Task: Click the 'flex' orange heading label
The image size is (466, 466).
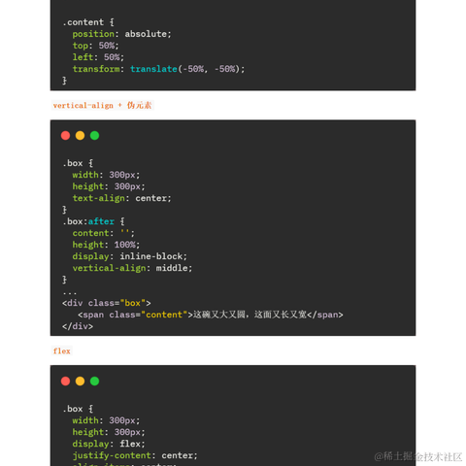Action: point(61,350)
